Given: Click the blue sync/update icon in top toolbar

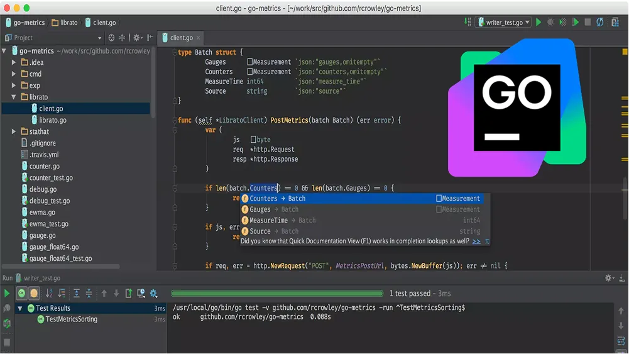Looking at the screenshot, I should coord(600,23).
